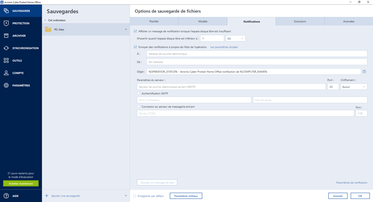Image resolution: width=373 pixels, height=202 pixels.
Task: Click the Objet subject field
Action: click(x=254, y=71)
